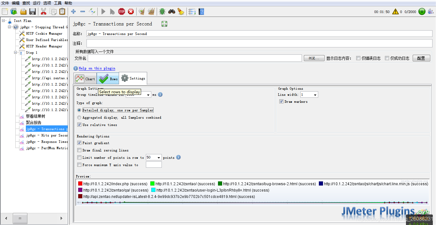The image size is (436, 225).
Task: Open the 文件 menu
Action: 5,3
